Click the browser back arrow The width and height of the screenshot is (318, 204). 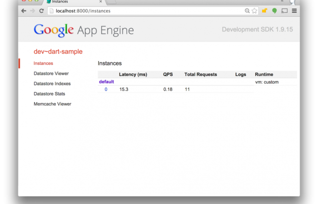24,11
